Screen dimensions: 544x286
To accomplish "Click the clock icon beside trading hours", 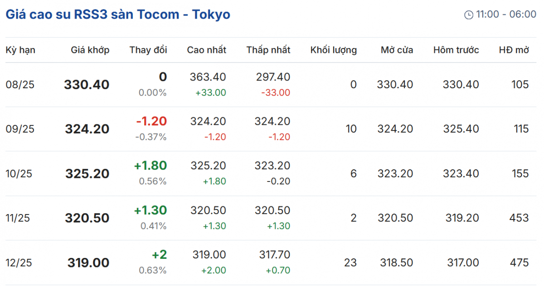I will (469, 15).
